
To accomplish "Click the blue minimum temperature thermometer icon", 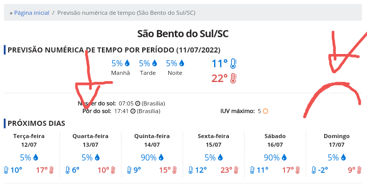I will click(x=233, y=64).
